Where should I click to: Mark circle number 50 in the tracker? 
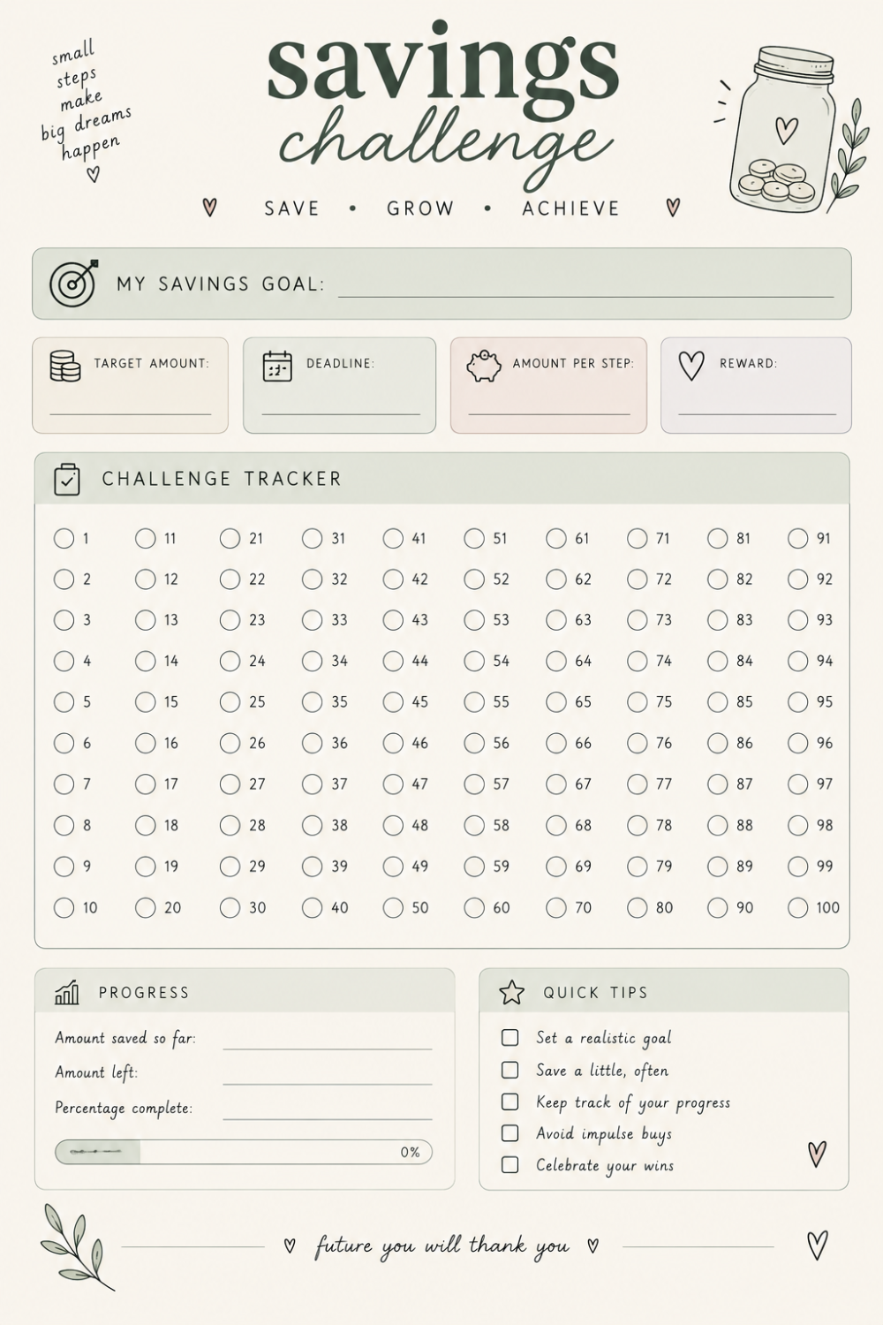click(393, 907)
